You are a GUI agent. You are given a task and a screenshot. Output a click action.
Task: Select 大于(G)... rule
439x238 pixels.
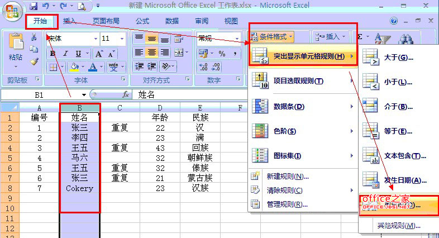[x=399, y=58]
